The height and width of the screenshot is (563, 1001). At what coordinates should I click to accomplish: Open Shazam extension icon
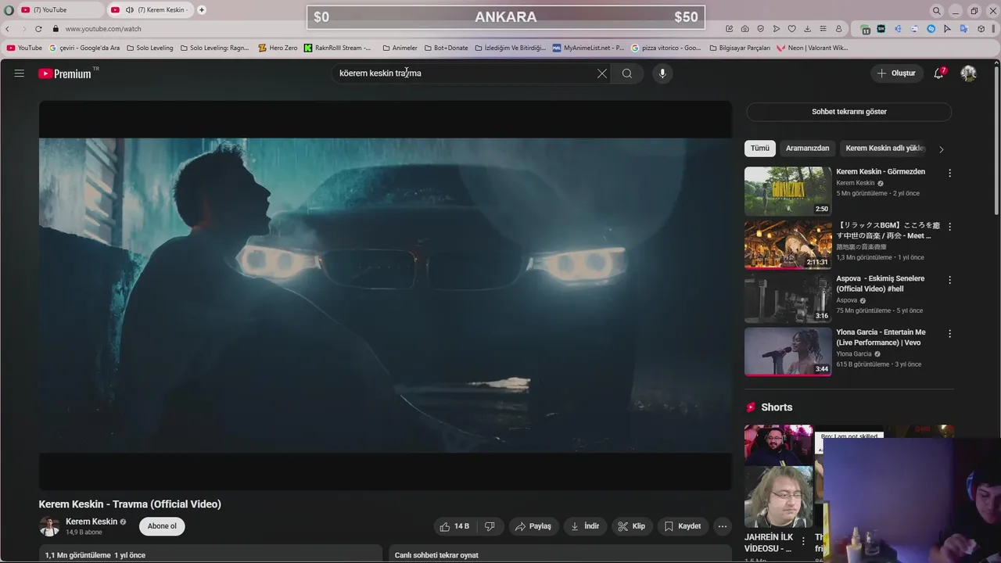click(x=931, y=29)
